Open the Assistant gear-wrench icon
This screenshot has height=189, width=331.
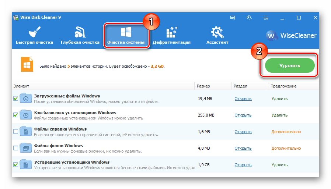click(217, 32)
